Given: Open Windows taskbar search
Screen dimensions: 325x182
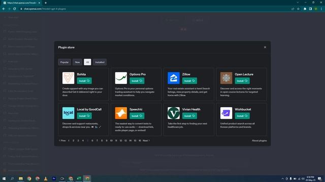Looking at the screenshot, I should 12,178.
